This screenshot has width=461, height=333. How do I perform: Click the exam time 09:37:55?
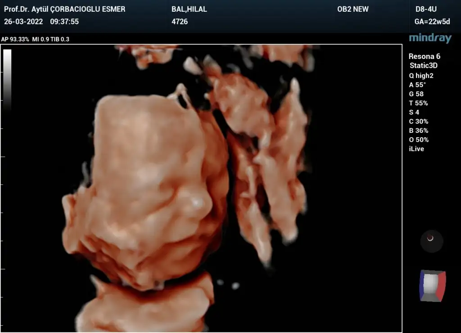[64, 22]
